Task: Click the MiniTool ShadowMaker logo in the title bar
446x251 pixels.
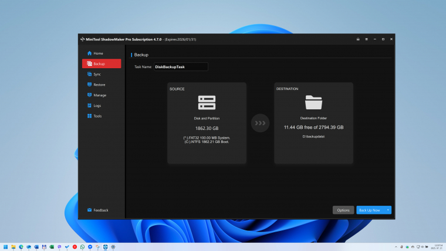Action: pyautogui.click(x=83, y=39)
